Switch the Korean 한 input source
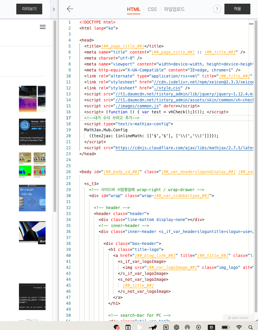The height and width of the screenshot is (330, 258). pos(211,327)
